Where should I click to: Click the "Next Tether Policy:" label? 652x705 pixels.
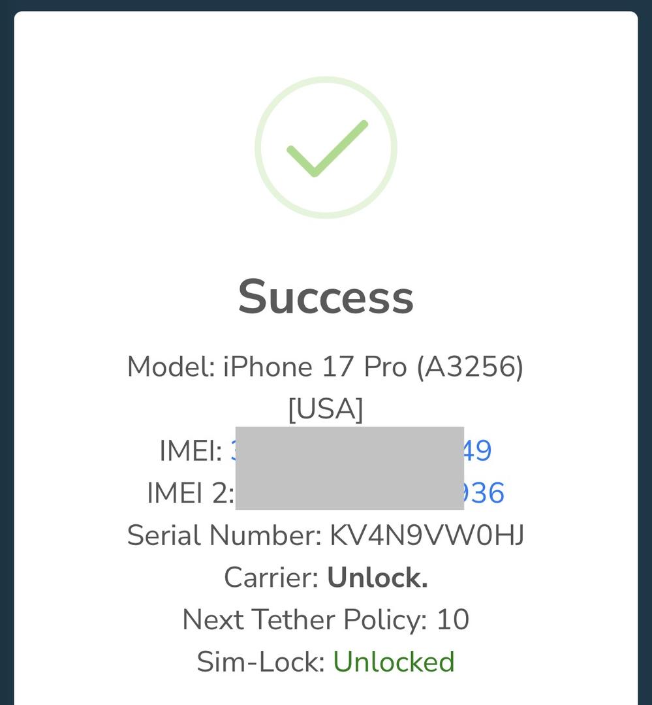[304, 619]
